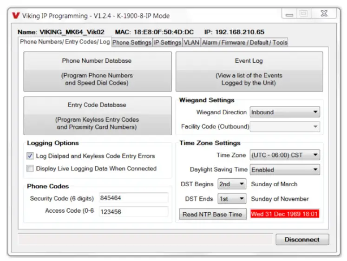This screenshot has width=347, height=261.
Task: Open the DST Begins week dropdown
Action: click(232, 184)
